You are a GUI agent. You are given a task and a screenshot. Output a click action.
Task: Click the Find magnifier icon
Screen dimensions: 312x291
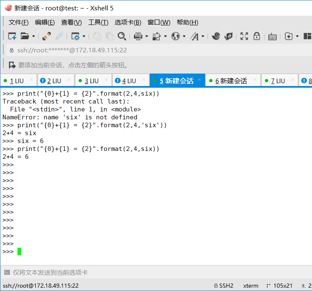click(x=122, y=36)
